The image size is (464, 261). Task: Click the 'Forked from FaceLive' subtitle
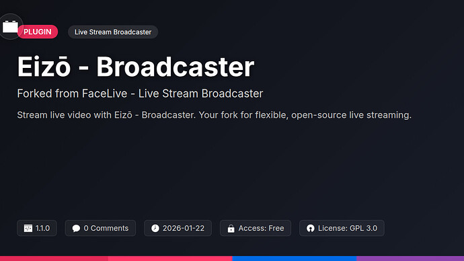click(140, 94)
